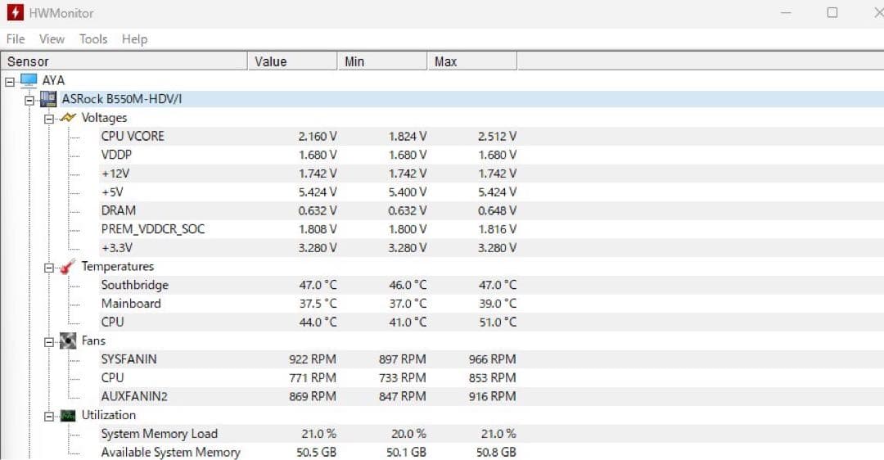Click the 771 RPM CPU fan value
This screenshot has height=460, width=884.
[x=313, y=378]
